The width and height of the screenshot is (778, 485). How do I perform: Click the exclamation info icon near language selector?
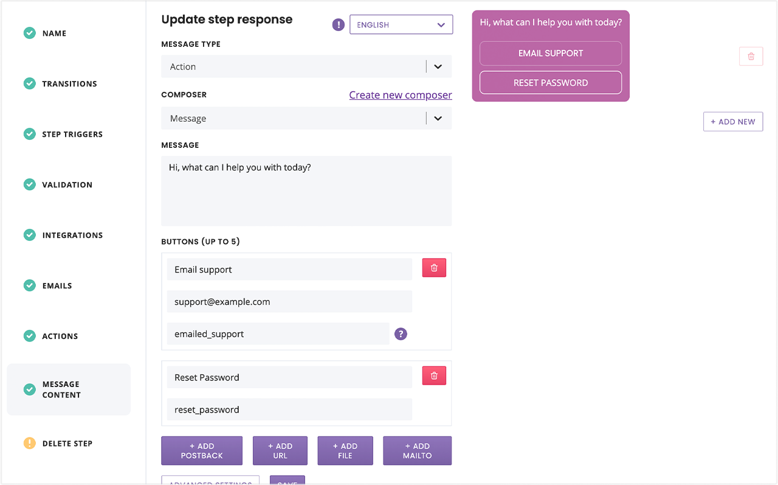click(x=338, y=25)
